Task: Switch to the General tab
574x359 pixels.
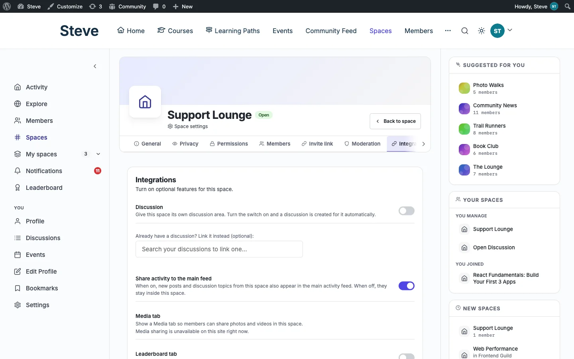Action: (x=147, y=144)
